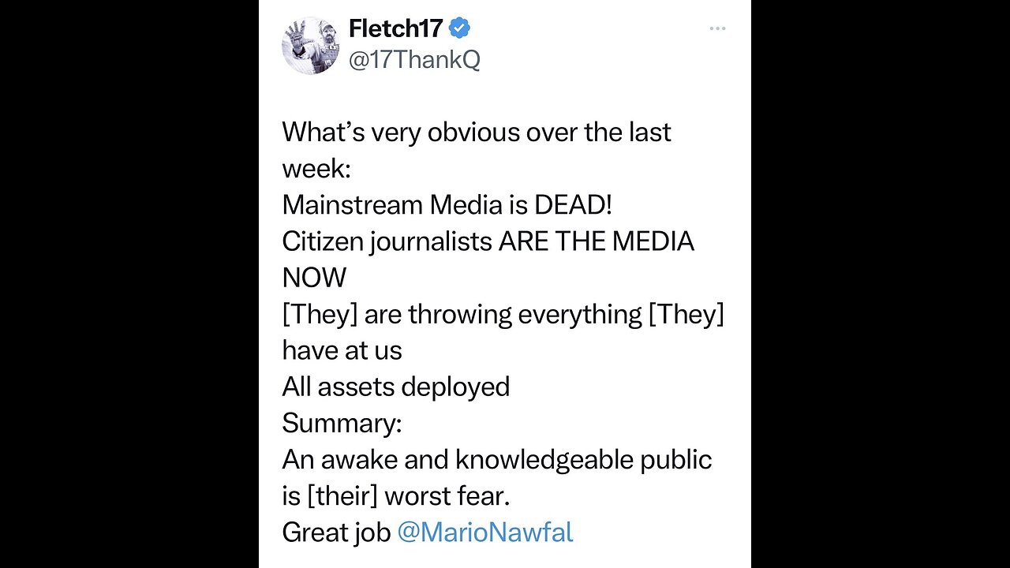Image resolution: width=1010 pixels, height=568 pixels.
Task: Click the "What's very obvious" opening line
Action: 476,132
